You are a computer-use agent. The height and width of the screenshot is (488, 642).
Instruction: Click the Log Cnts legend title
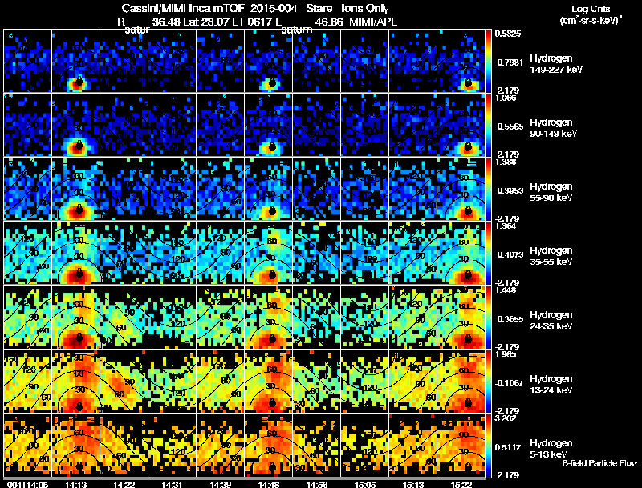(x=591, y=9)
